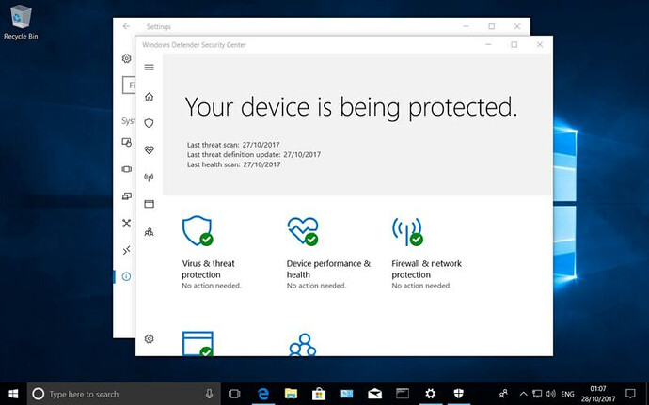Open Defender settings gear in sidebar

point(149,339)
